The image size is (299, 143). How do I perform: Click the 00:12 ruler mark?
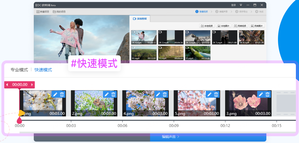[225, 126]
